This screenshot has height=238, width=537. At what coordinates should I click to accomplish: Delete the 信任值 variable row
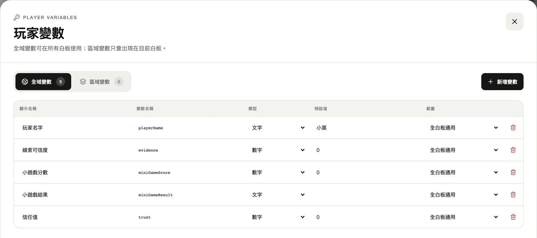click(x=513, y=217)
